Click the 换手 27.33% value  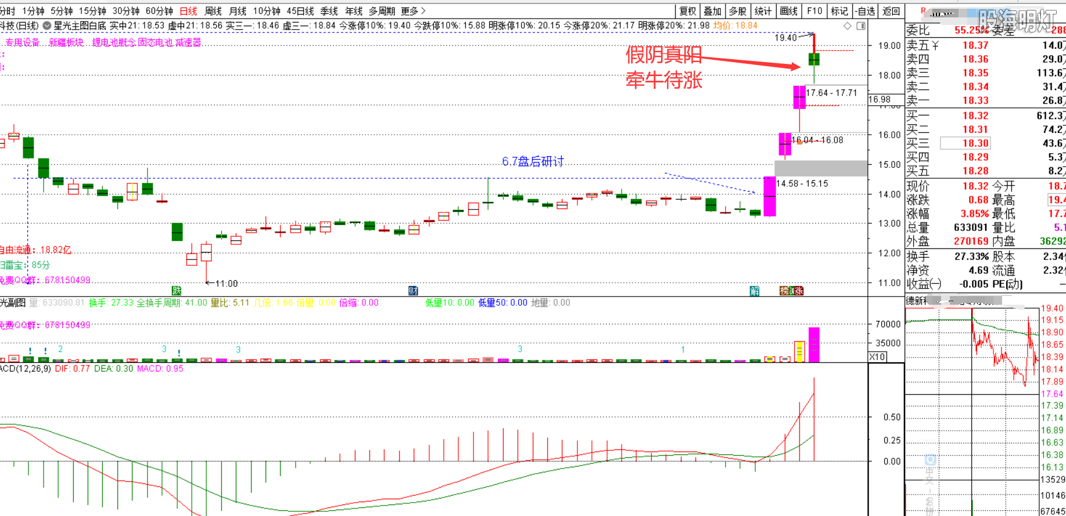pos(971,256)
